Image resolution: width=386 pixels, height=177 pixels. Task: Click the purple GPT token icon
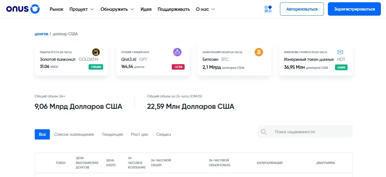pyautogui.click(x=177, y=52)
